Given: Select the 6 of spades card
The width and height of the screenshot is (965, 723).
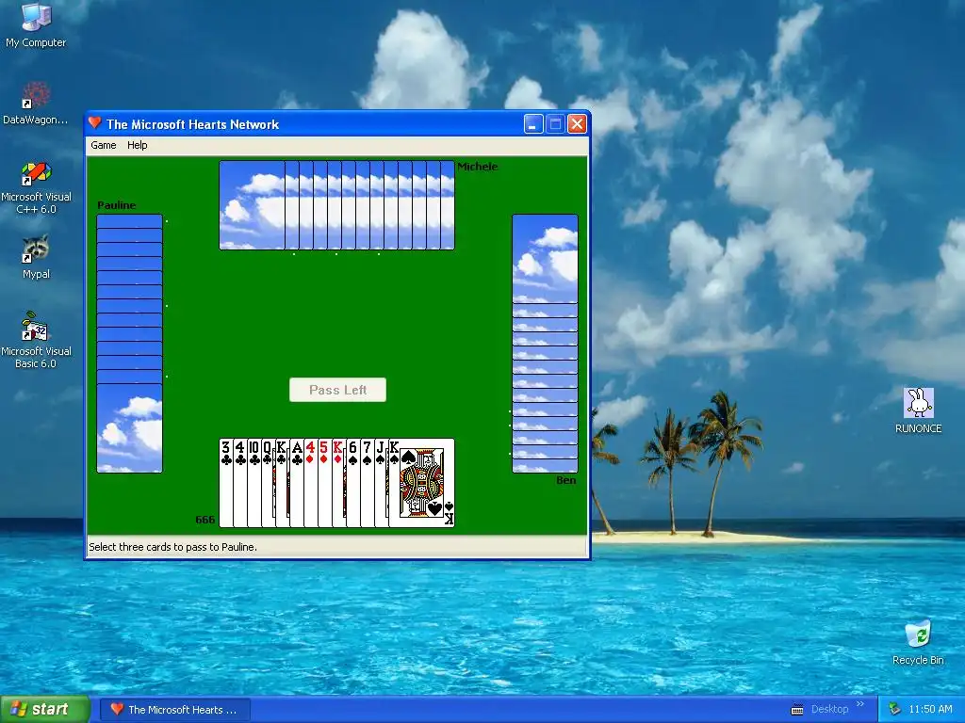Looking at the screenshot, I should pyautogui.click(x=353, y=483).
